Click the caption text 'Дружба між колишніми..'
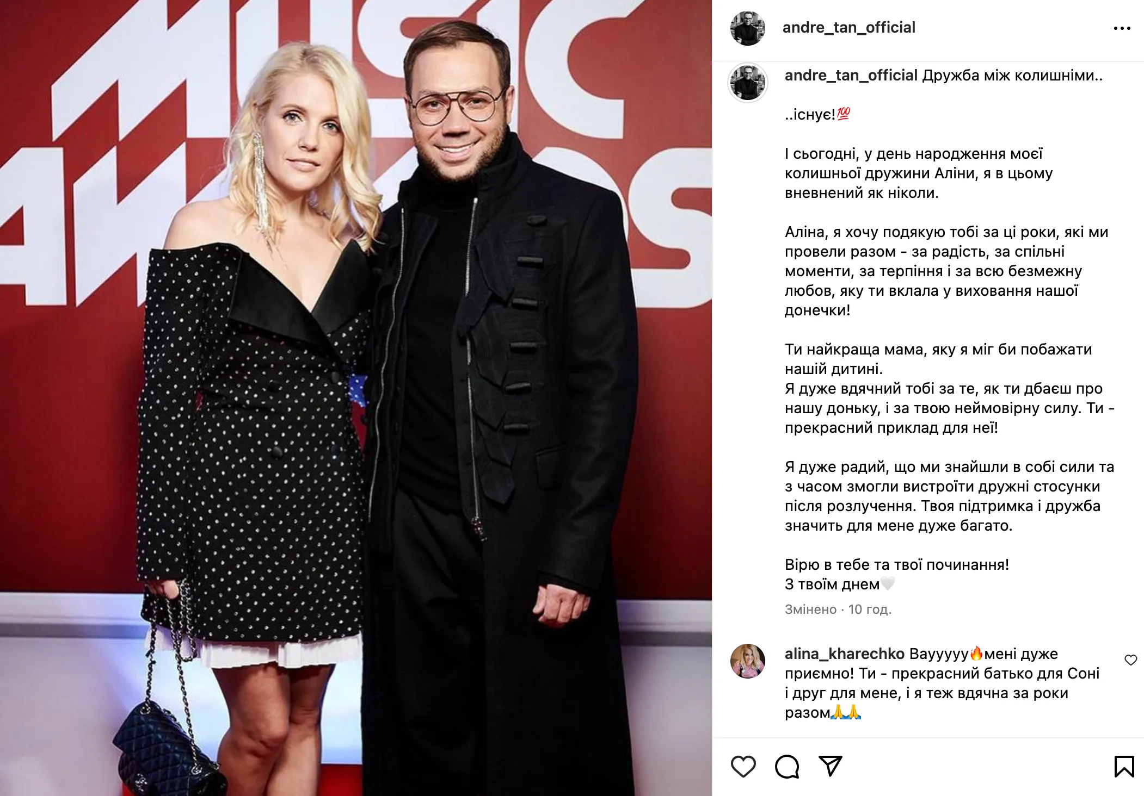 [1013, 76]
